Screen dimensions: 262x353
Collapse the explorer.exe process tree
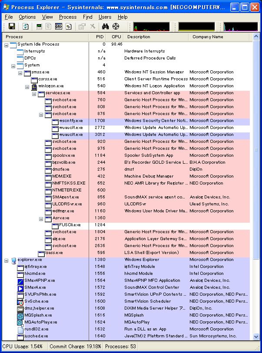(7, 260)
